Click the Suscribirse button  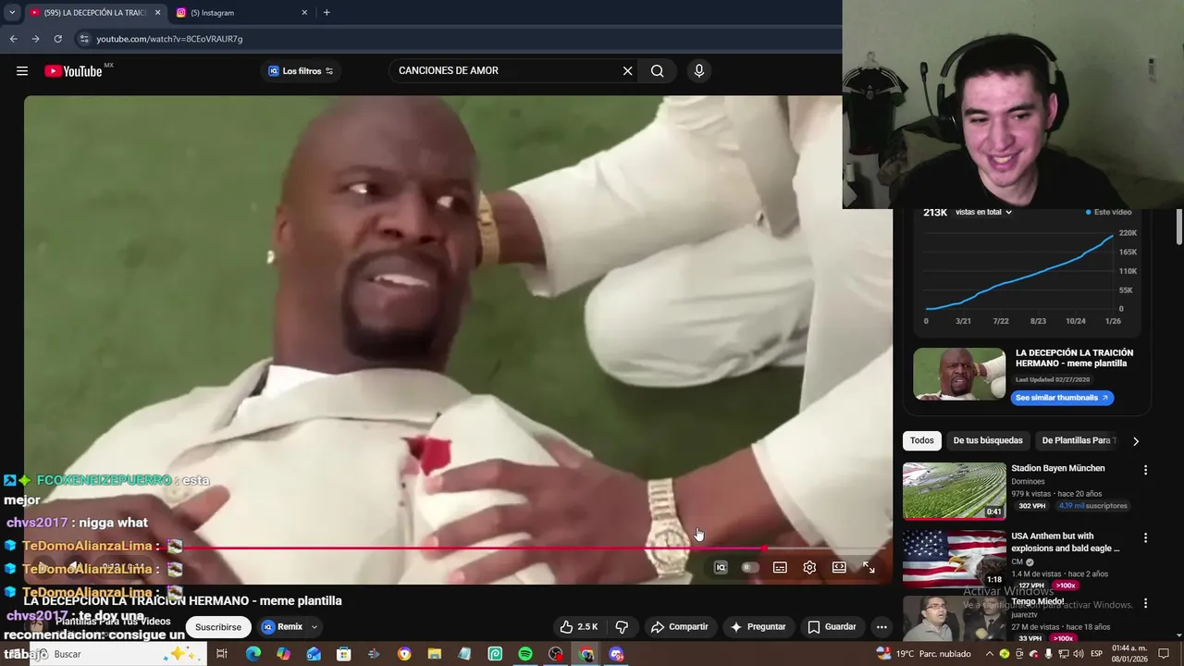218,627
